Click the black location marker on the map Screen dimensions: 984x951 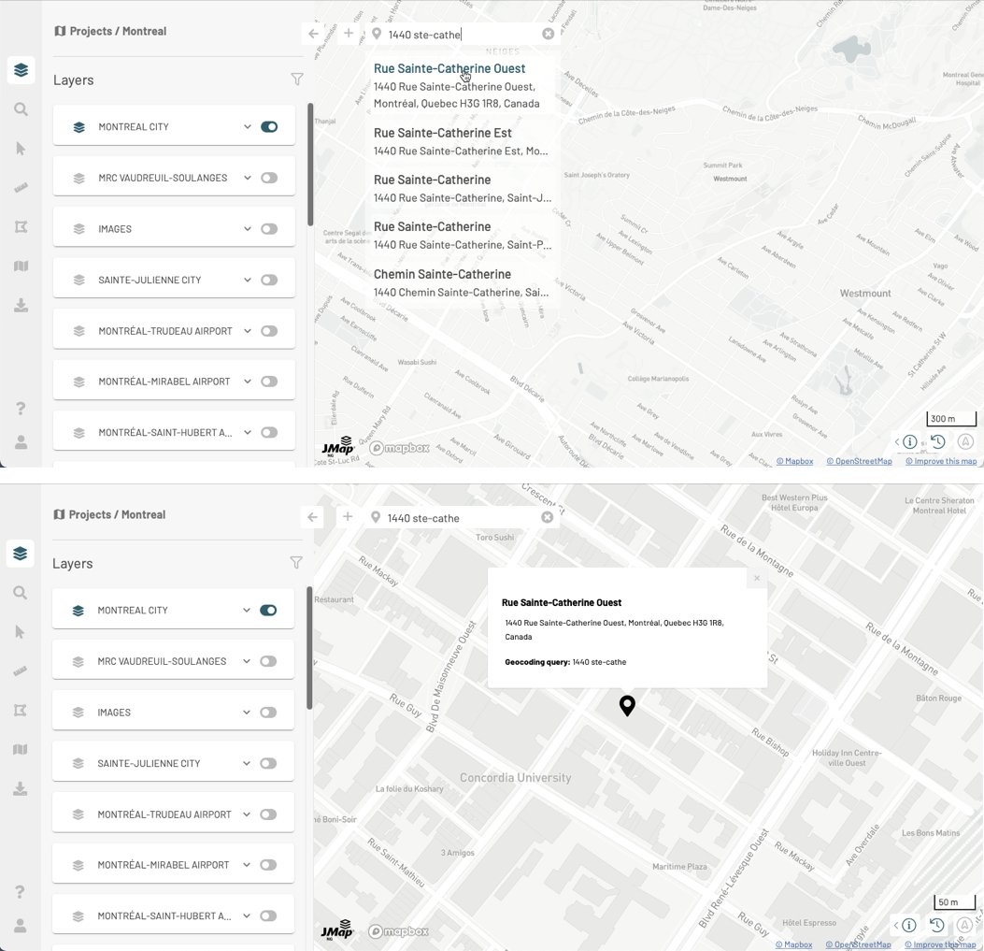pos(627,705)
